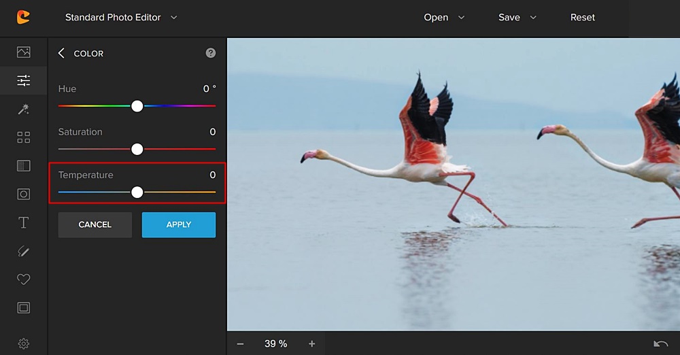The height and width of the screenshot is (355, 680).
Task: Expand the Open menu
Action: [444, 18]
